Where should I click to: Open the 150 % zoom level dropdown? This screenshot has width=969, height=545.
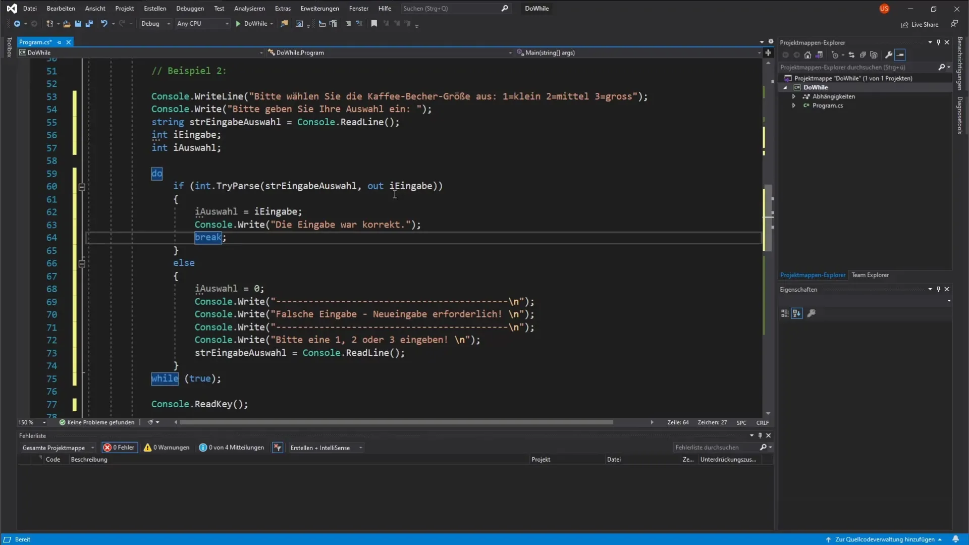(x=32, y=422)
